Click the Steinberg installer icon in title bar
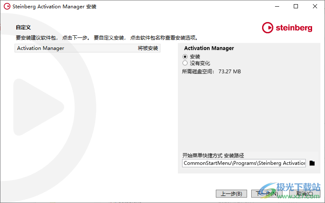This screenshot has height=203, width=325. click(x=7, y=6)
